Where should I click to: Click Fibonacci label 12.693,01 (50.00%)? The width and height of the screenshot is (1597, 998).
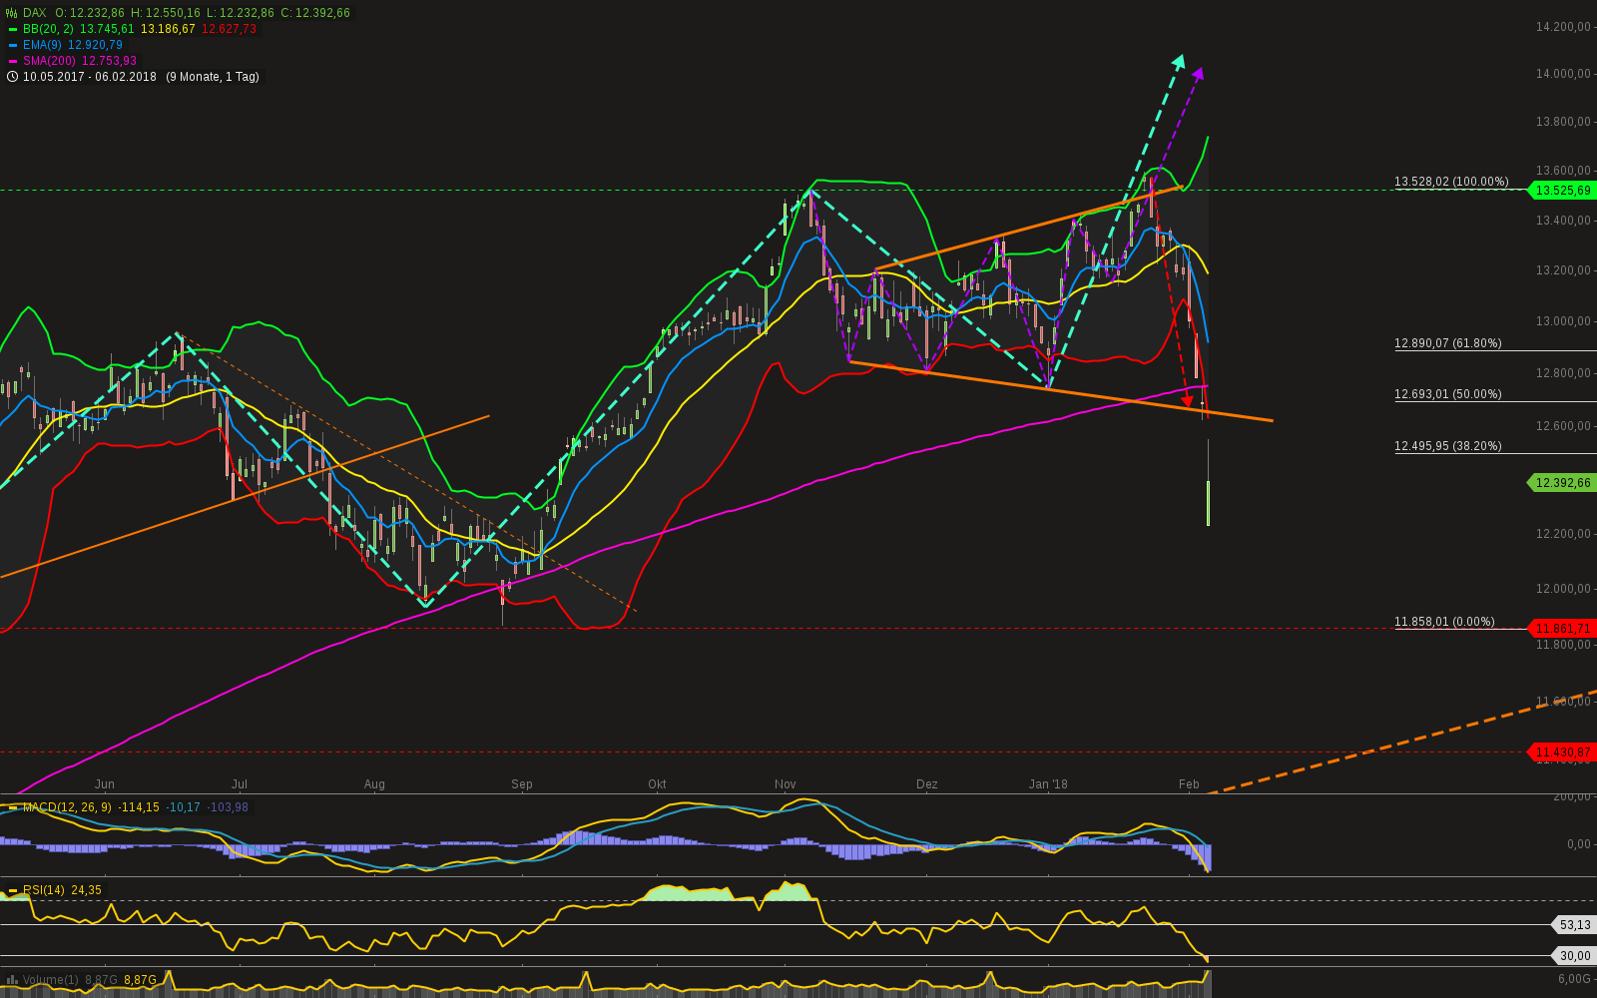click(x=1448, y=394)
